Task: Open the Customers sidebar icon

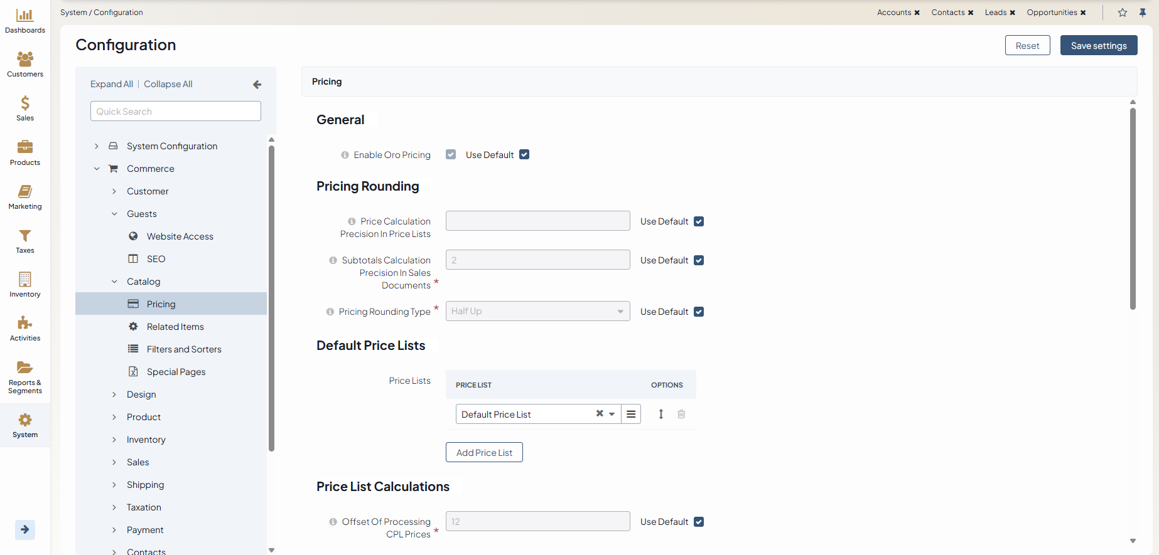Action: point(24,60)
